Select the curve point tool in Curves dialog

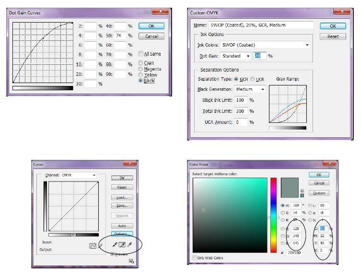click(x=93, y=246)
